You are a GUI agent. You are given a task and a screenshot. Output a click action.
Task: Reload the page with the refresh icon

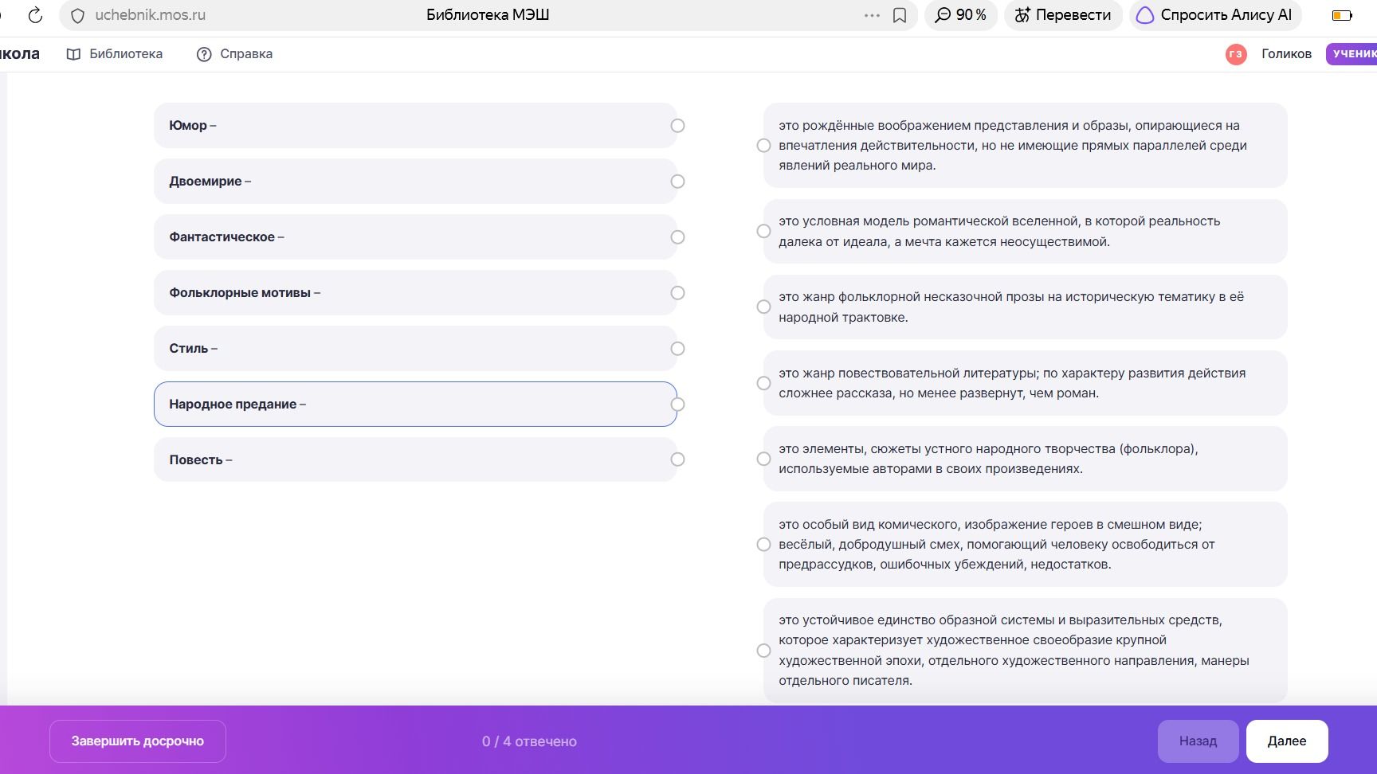[x=35, y=15]
